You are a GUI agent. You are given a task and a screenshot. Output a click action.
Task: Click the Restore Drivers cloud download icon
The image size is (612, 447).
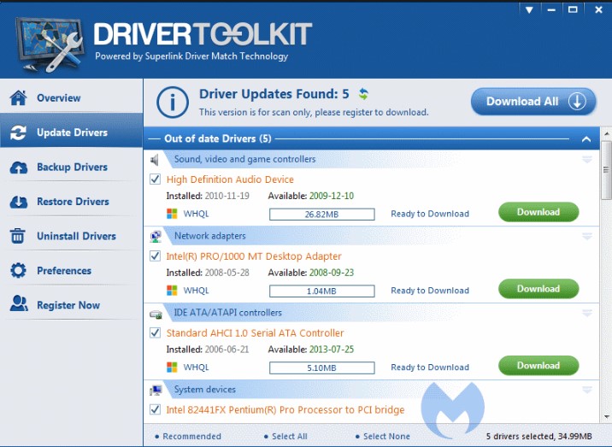(x=18, y=202)
